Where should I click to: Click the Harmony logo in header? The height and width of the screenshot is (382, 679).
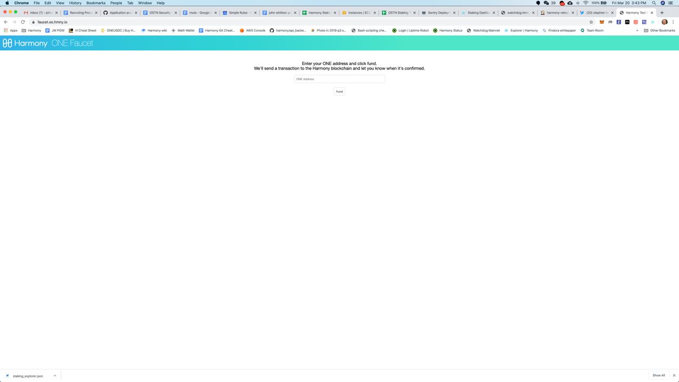(x=25, y=43)
